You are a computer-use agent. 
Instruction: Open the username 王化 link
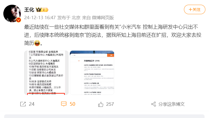pos(29,10)
